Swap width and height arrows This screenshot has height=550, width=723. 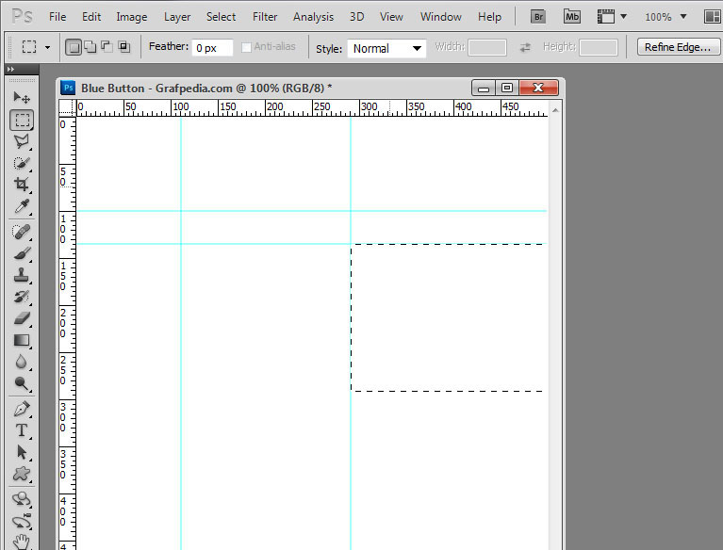pos(525,47)
